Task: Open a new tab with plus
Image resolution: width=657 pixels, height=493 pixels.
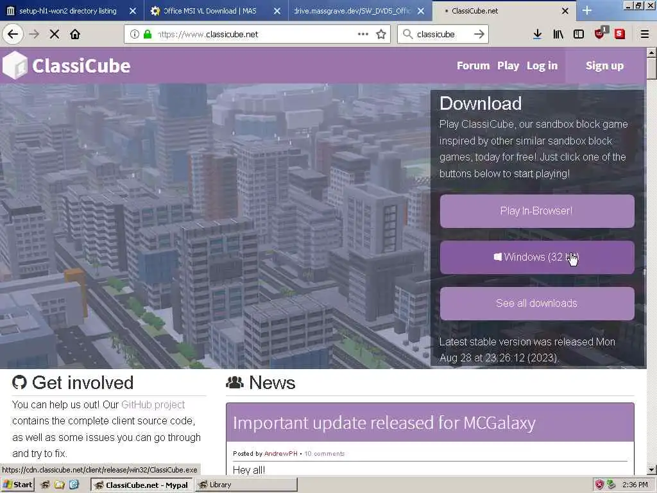Action: (587, 11)
